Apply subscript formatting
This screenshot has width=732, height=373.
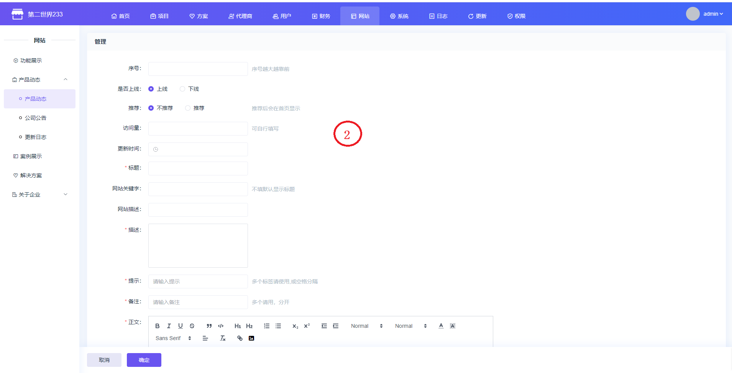tap(295, 326)
